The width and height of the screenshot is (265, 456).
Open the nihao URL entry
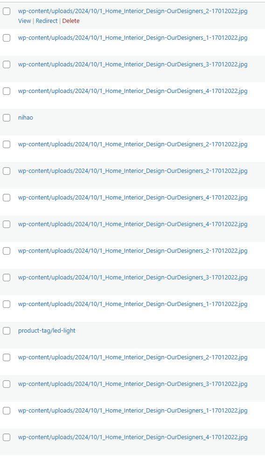click(26, 117)
